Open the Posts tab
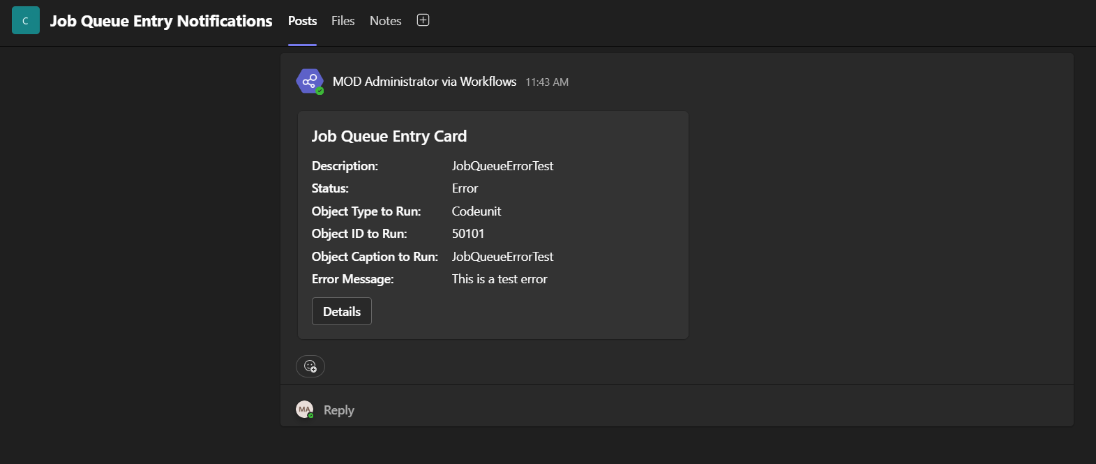This screenshot has width=1096, height=464. [x=302, y=21]
